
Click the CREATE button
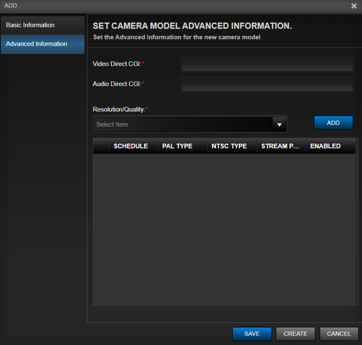click(x=295, y=333)
